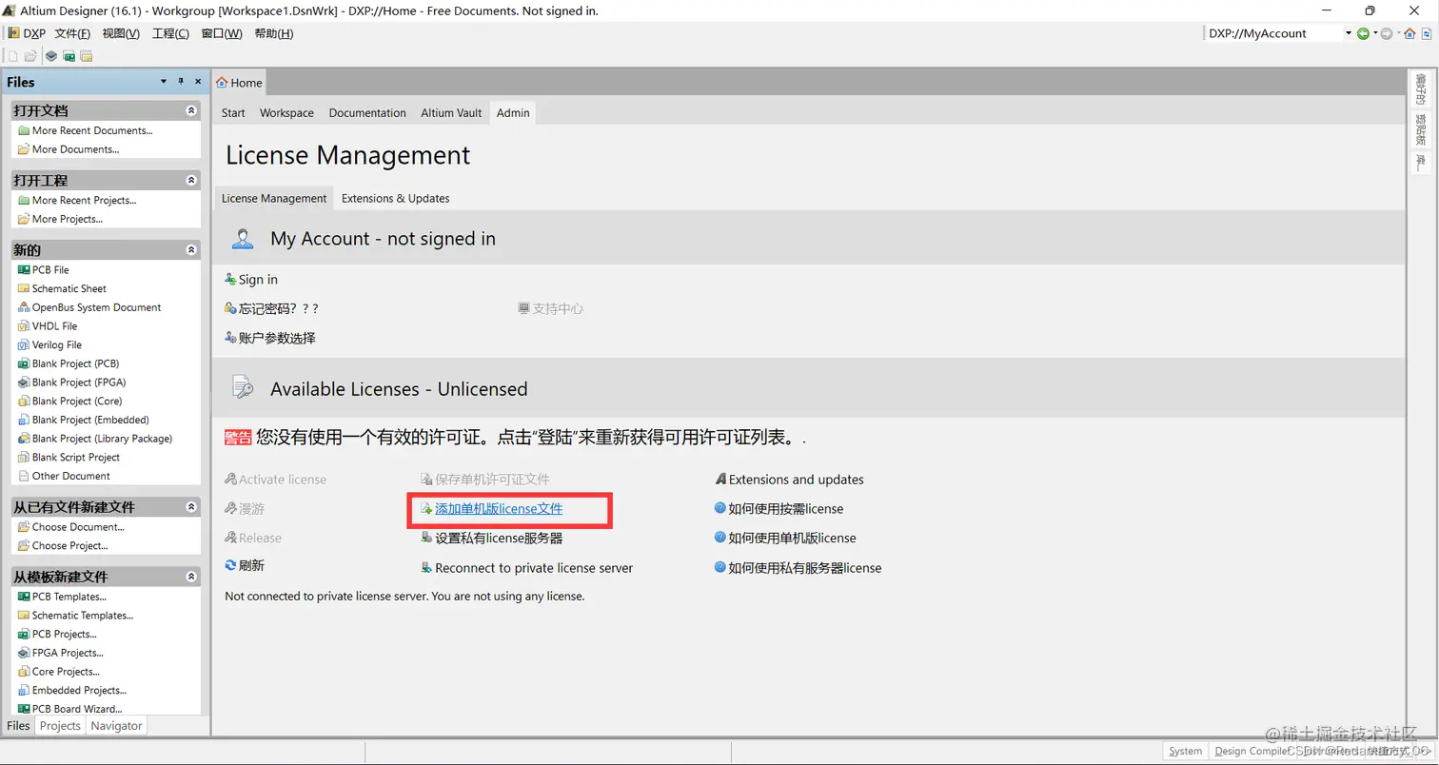Open the DXP menu
The width and height of the screenshot is (1439, 765).
click(27, 33)
